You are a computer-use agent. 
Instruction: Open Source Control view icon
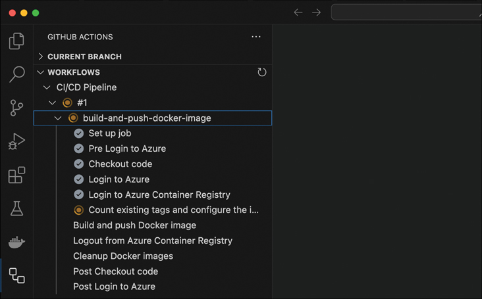click(x=16, y=108)
